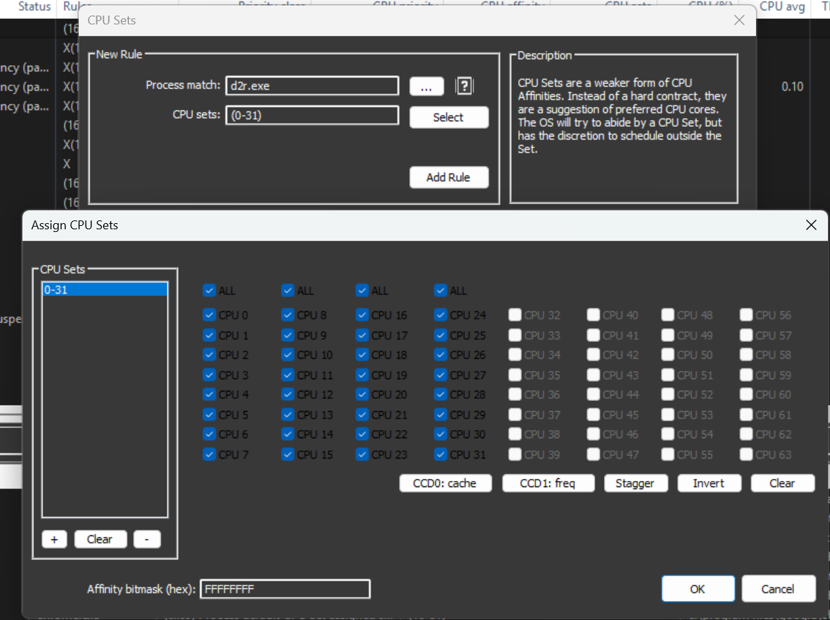Toggle the first ALL column checkbox
The height and width of the screenshot is (620, 830).
click(210, 290)
